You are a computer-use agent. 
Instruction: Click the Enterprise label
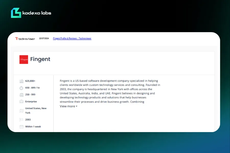point(31,101)
